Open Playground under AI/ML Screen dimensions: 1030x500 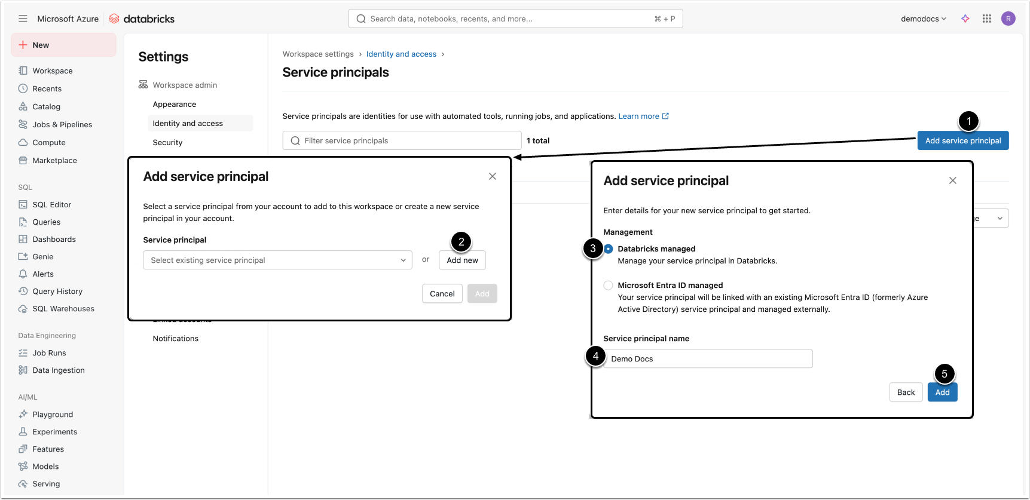53,414
